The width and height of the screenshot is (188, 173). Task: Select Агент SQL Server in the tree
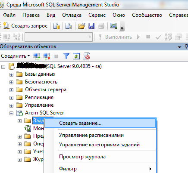click(x=44, y=113)
